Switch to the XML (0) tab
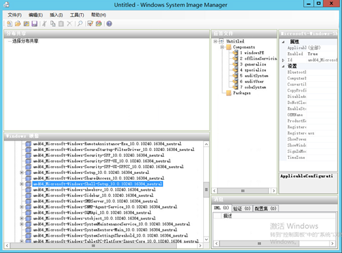The image size is (342, 253). pyautogui.click(x=221, y=208)
